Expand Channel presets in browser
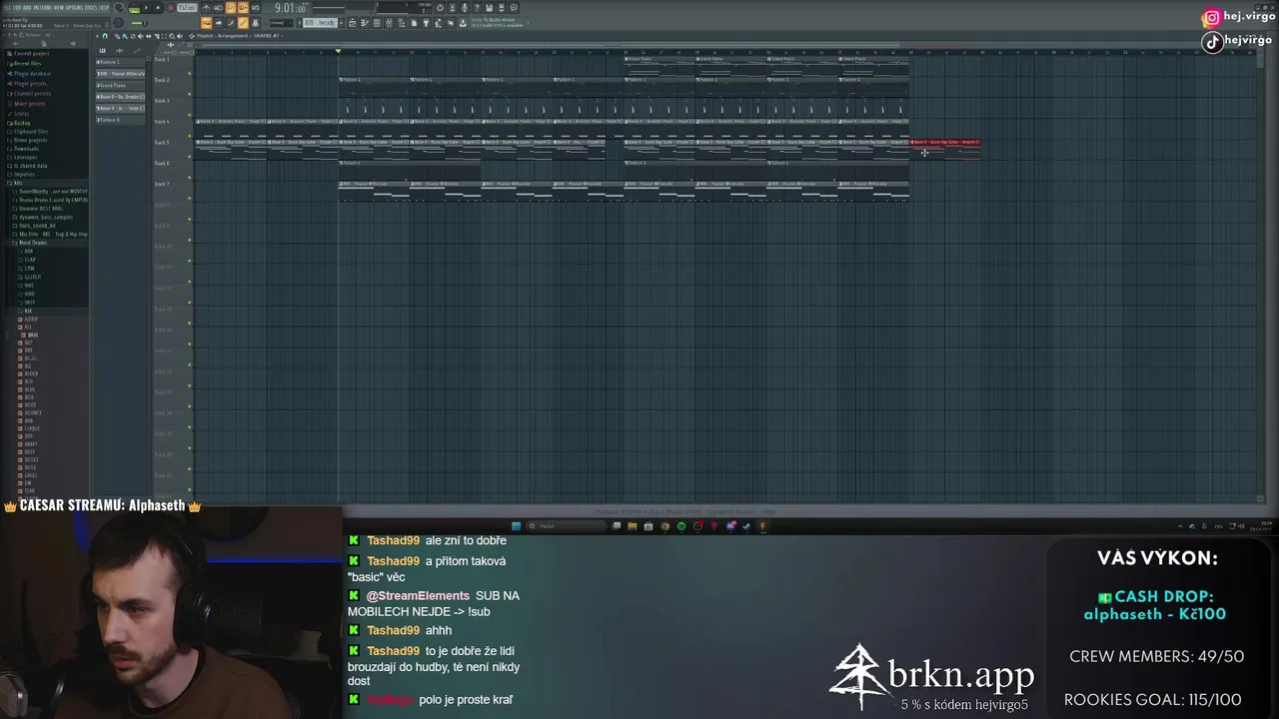This screenshot has height=719, width=1279. tap(29, 94)
